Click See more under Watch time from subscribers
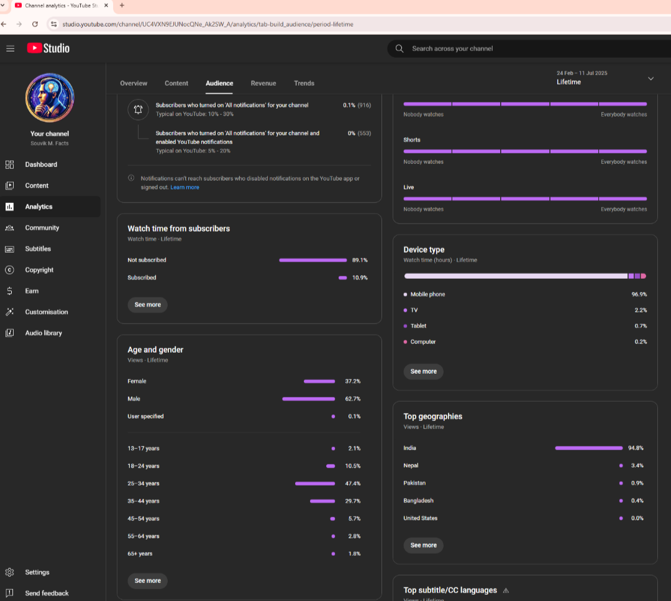The width and height of the screenshot is (671, 601). pyautogui.click(x=148, y=305)
